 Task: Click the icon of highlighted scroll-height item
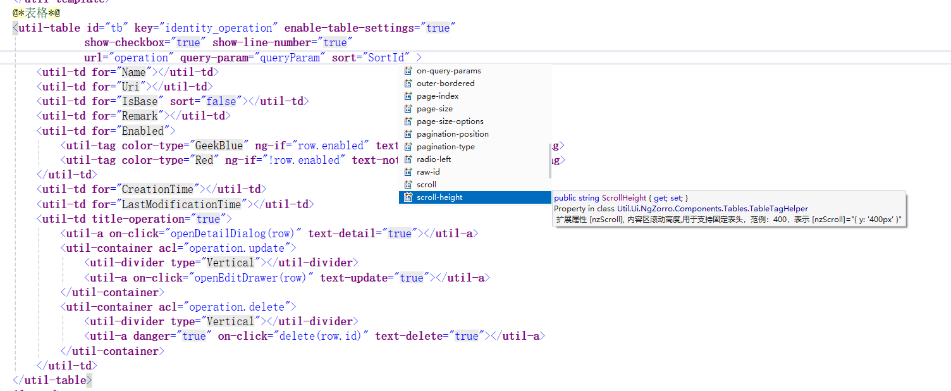tap(408, 197)
